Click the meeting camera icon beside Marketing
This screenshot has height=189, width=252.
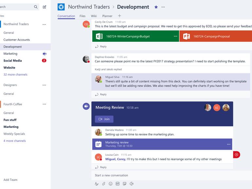pos(45,54)
